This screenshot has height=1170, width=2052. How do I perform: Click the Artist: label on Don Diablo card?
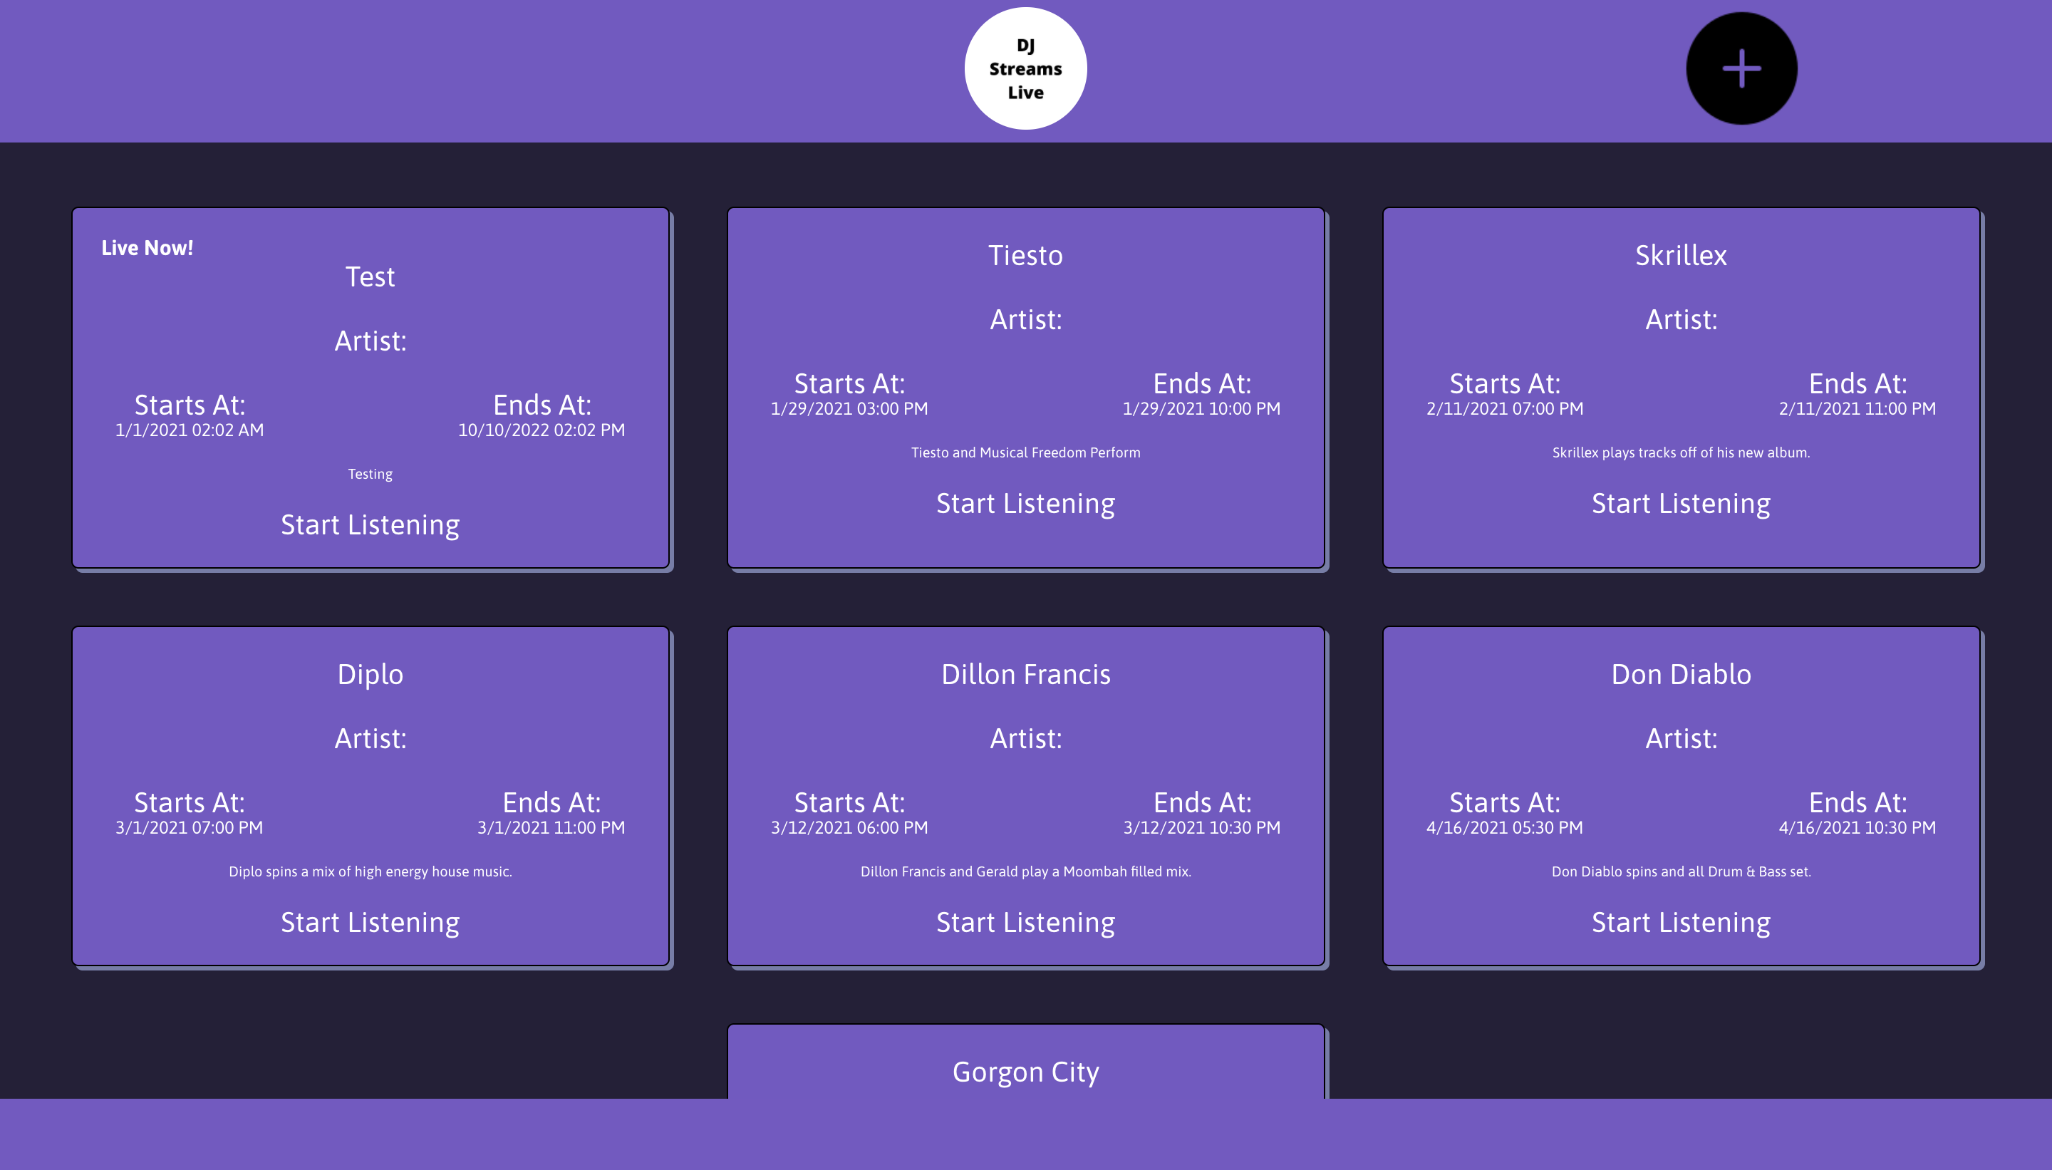pos(1681,738)
